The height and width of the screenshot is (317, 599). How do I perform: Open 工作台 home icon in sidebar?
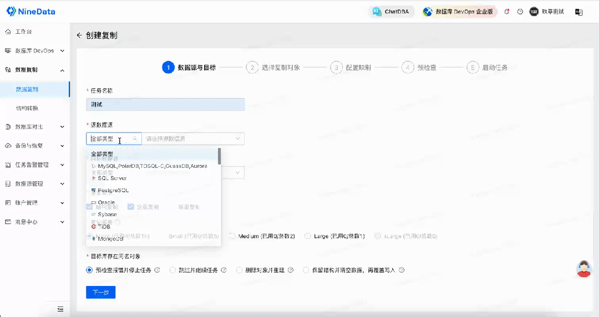(x=8, y=32)
